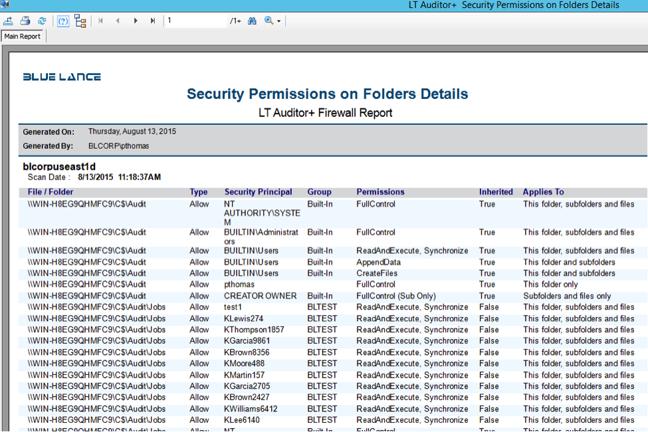The height and width of the screenshot is (432, 648).
Task: Select the BUILTIN\Administrators principal cell
Action: pyautogui.click(x=261, y=237)
